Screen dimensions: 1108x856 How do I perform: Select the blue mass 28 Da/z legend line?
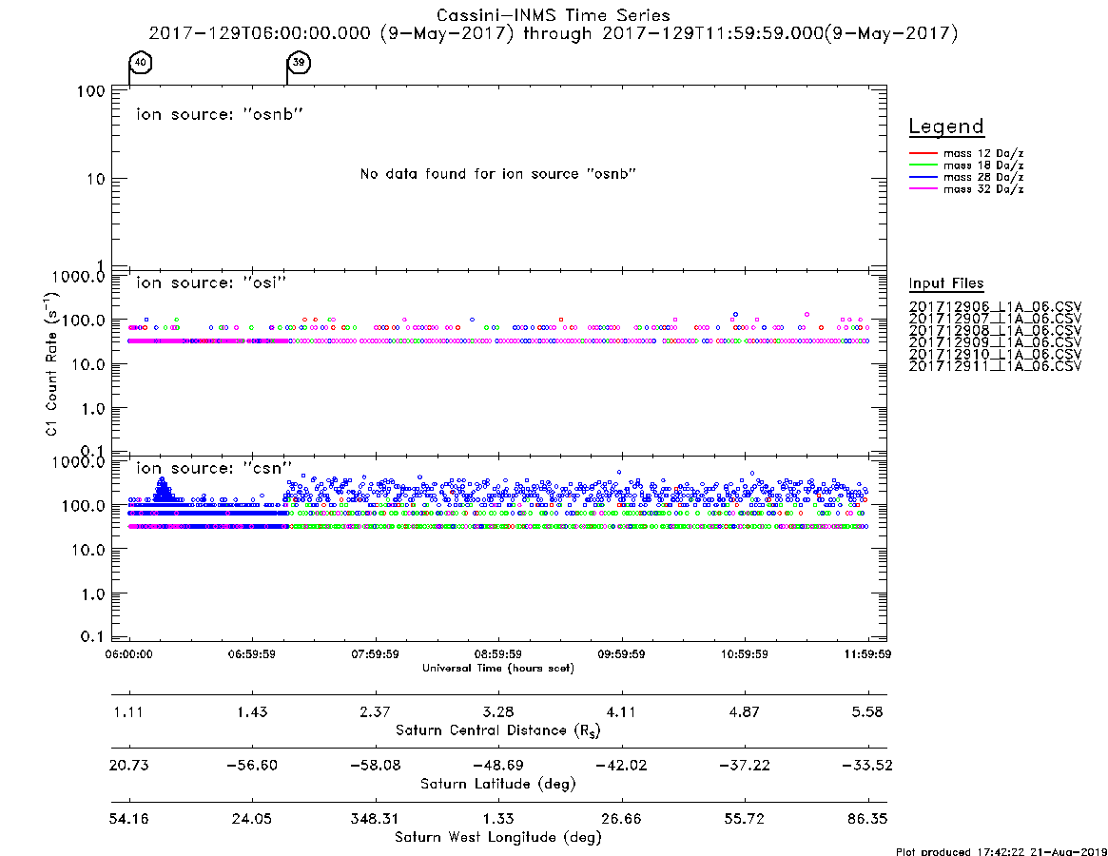click(x=923, y=177)
